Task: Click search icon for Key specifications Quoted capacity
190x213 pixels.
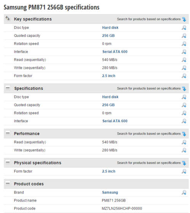Action: click(x=184, y=36)
